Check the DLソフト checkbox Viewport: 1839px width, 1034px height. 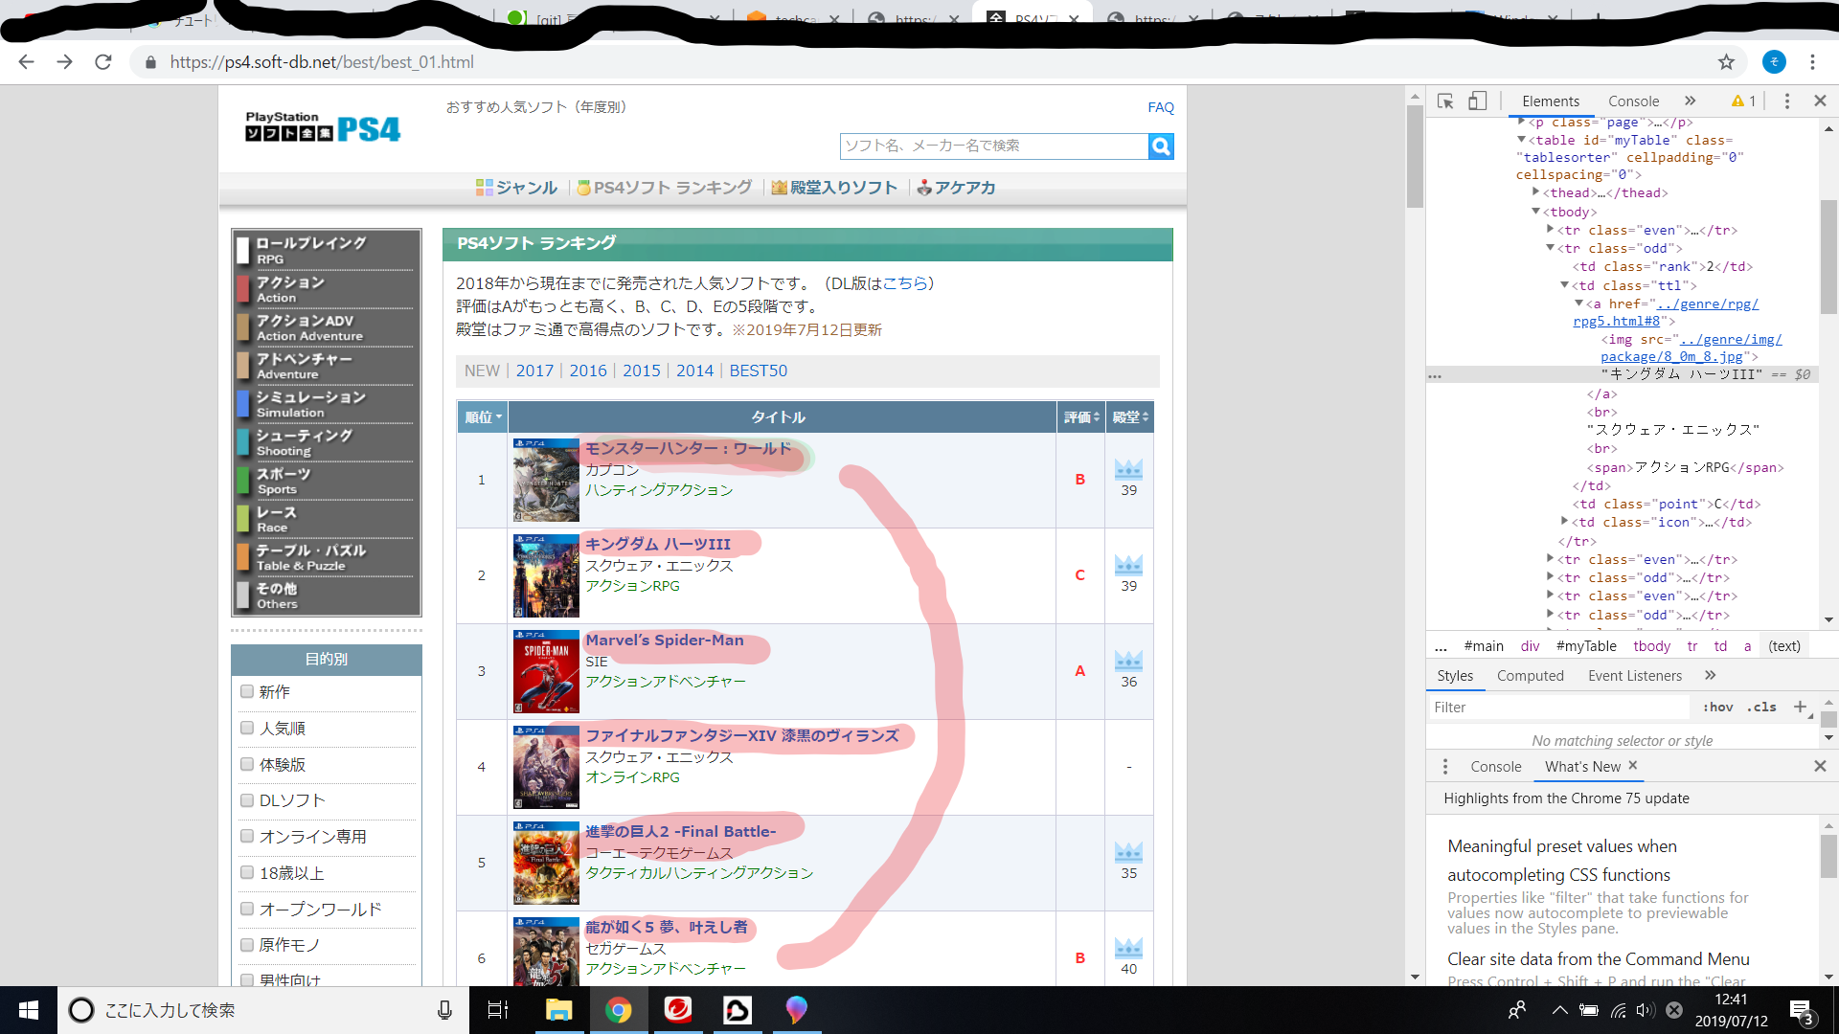pyautogui.click(x=247, y=800)
